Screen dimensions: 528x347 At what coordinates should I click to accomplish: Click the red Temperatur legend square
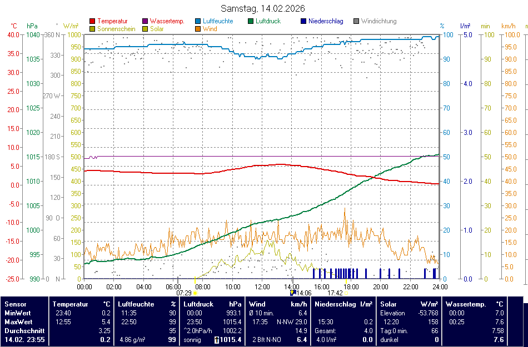(x=92, y=22)
